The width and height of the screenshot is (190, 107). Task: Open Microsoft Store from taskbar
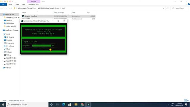tap(70, 104)
